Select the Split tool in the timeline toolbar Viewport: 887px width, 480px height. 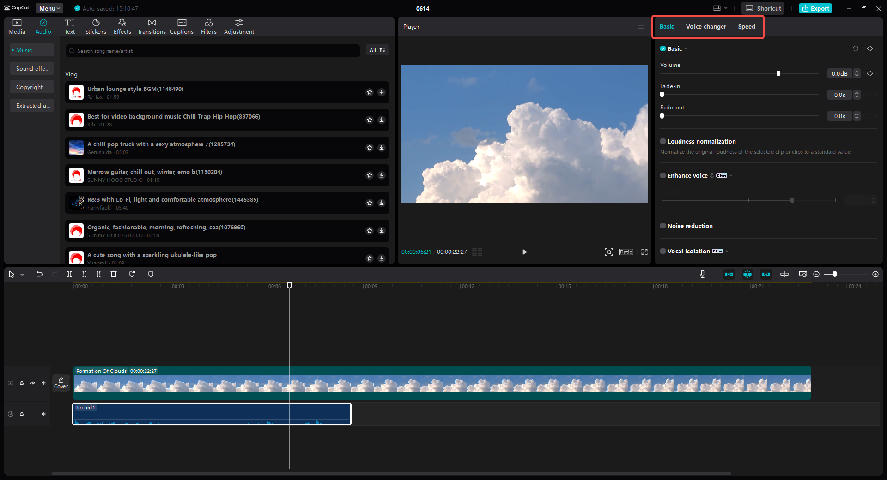click(x=69, y=274)
